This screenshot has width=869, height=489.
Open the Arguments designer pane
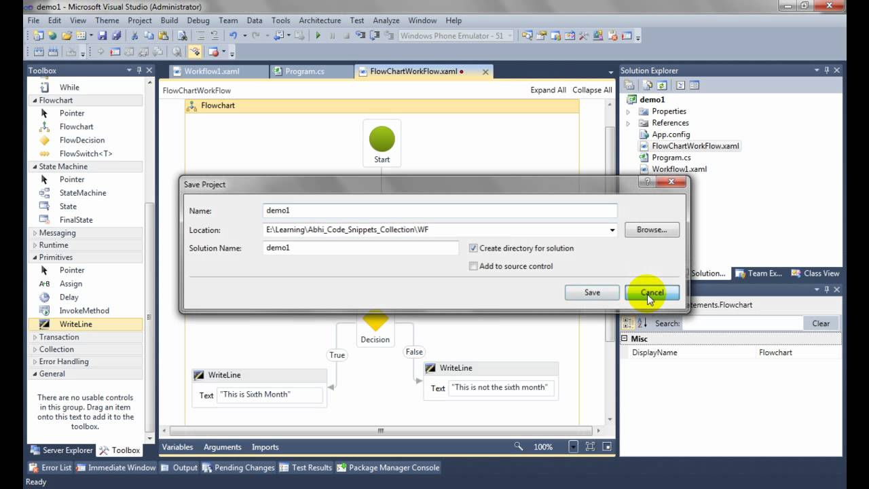[223, 447]
